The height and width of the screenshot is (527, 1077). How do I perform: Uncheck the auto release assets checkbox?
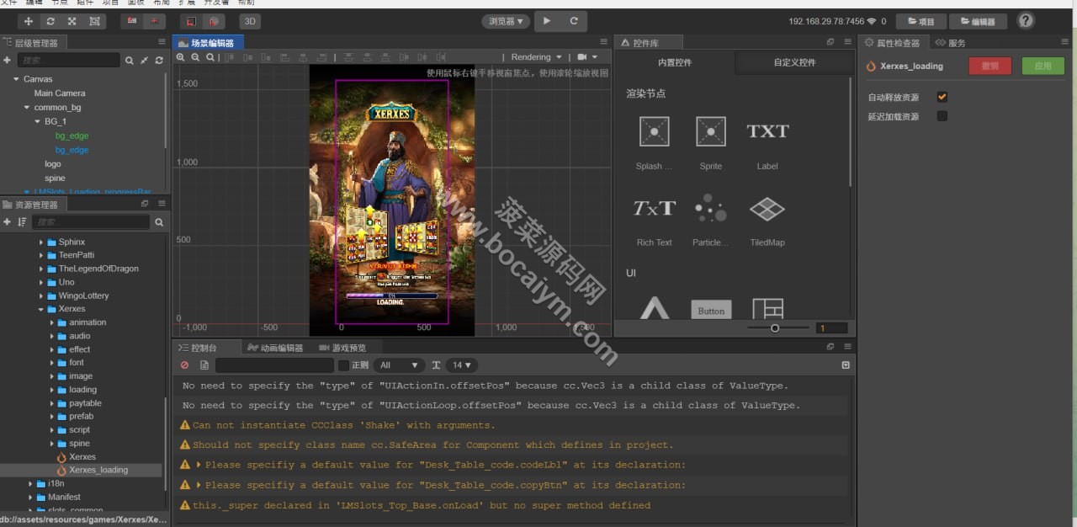942,98
